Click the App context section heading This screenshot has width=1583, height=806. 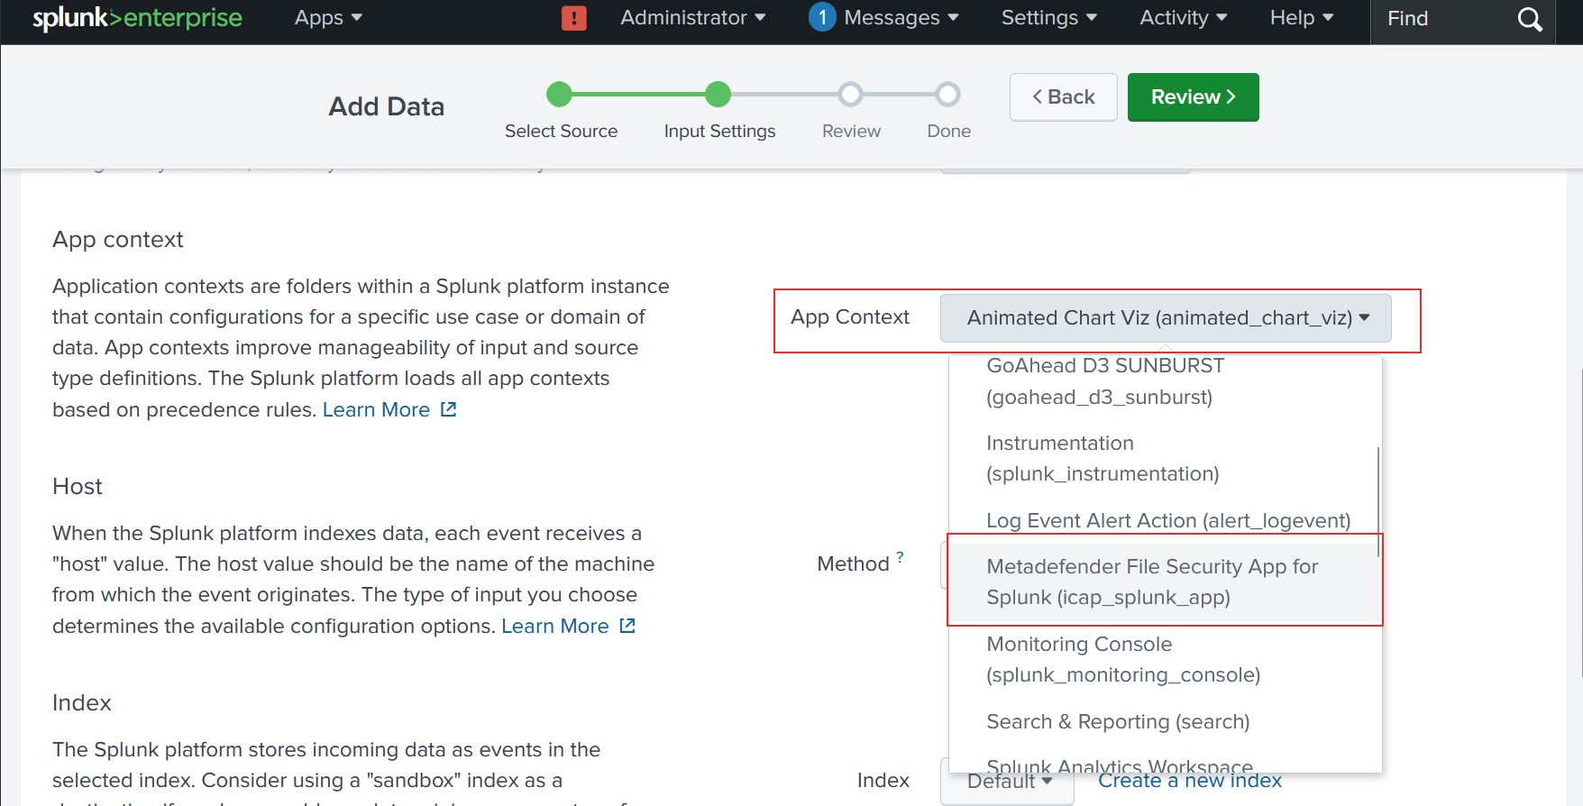[118, 240]
